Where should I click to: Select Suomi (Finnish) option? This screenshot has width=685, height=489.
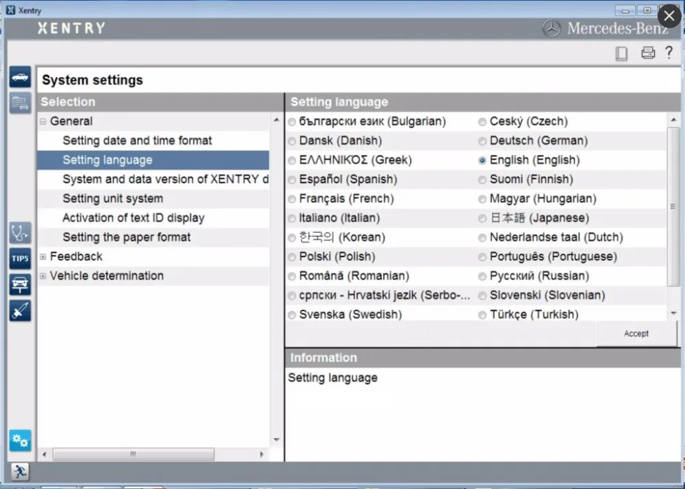click(x=482, y=180)
